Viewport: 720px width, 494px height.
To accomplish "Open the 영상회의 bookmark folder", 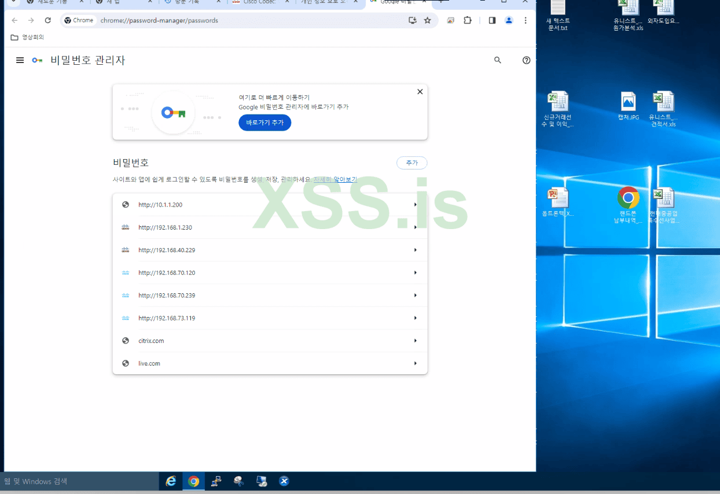I will pyautogui.click(x=28, y=37).
